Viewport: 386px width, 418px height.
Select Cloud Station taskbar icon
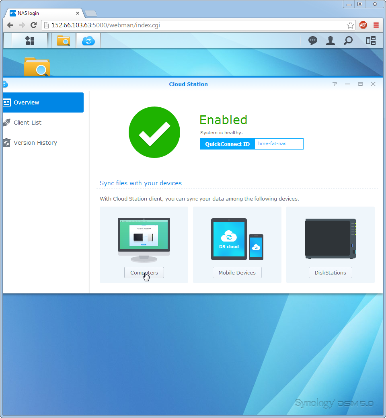pos(88,41)
